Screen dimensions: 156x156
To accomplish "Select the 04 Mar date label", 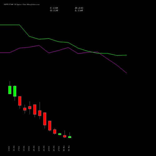I will point(69,148).
